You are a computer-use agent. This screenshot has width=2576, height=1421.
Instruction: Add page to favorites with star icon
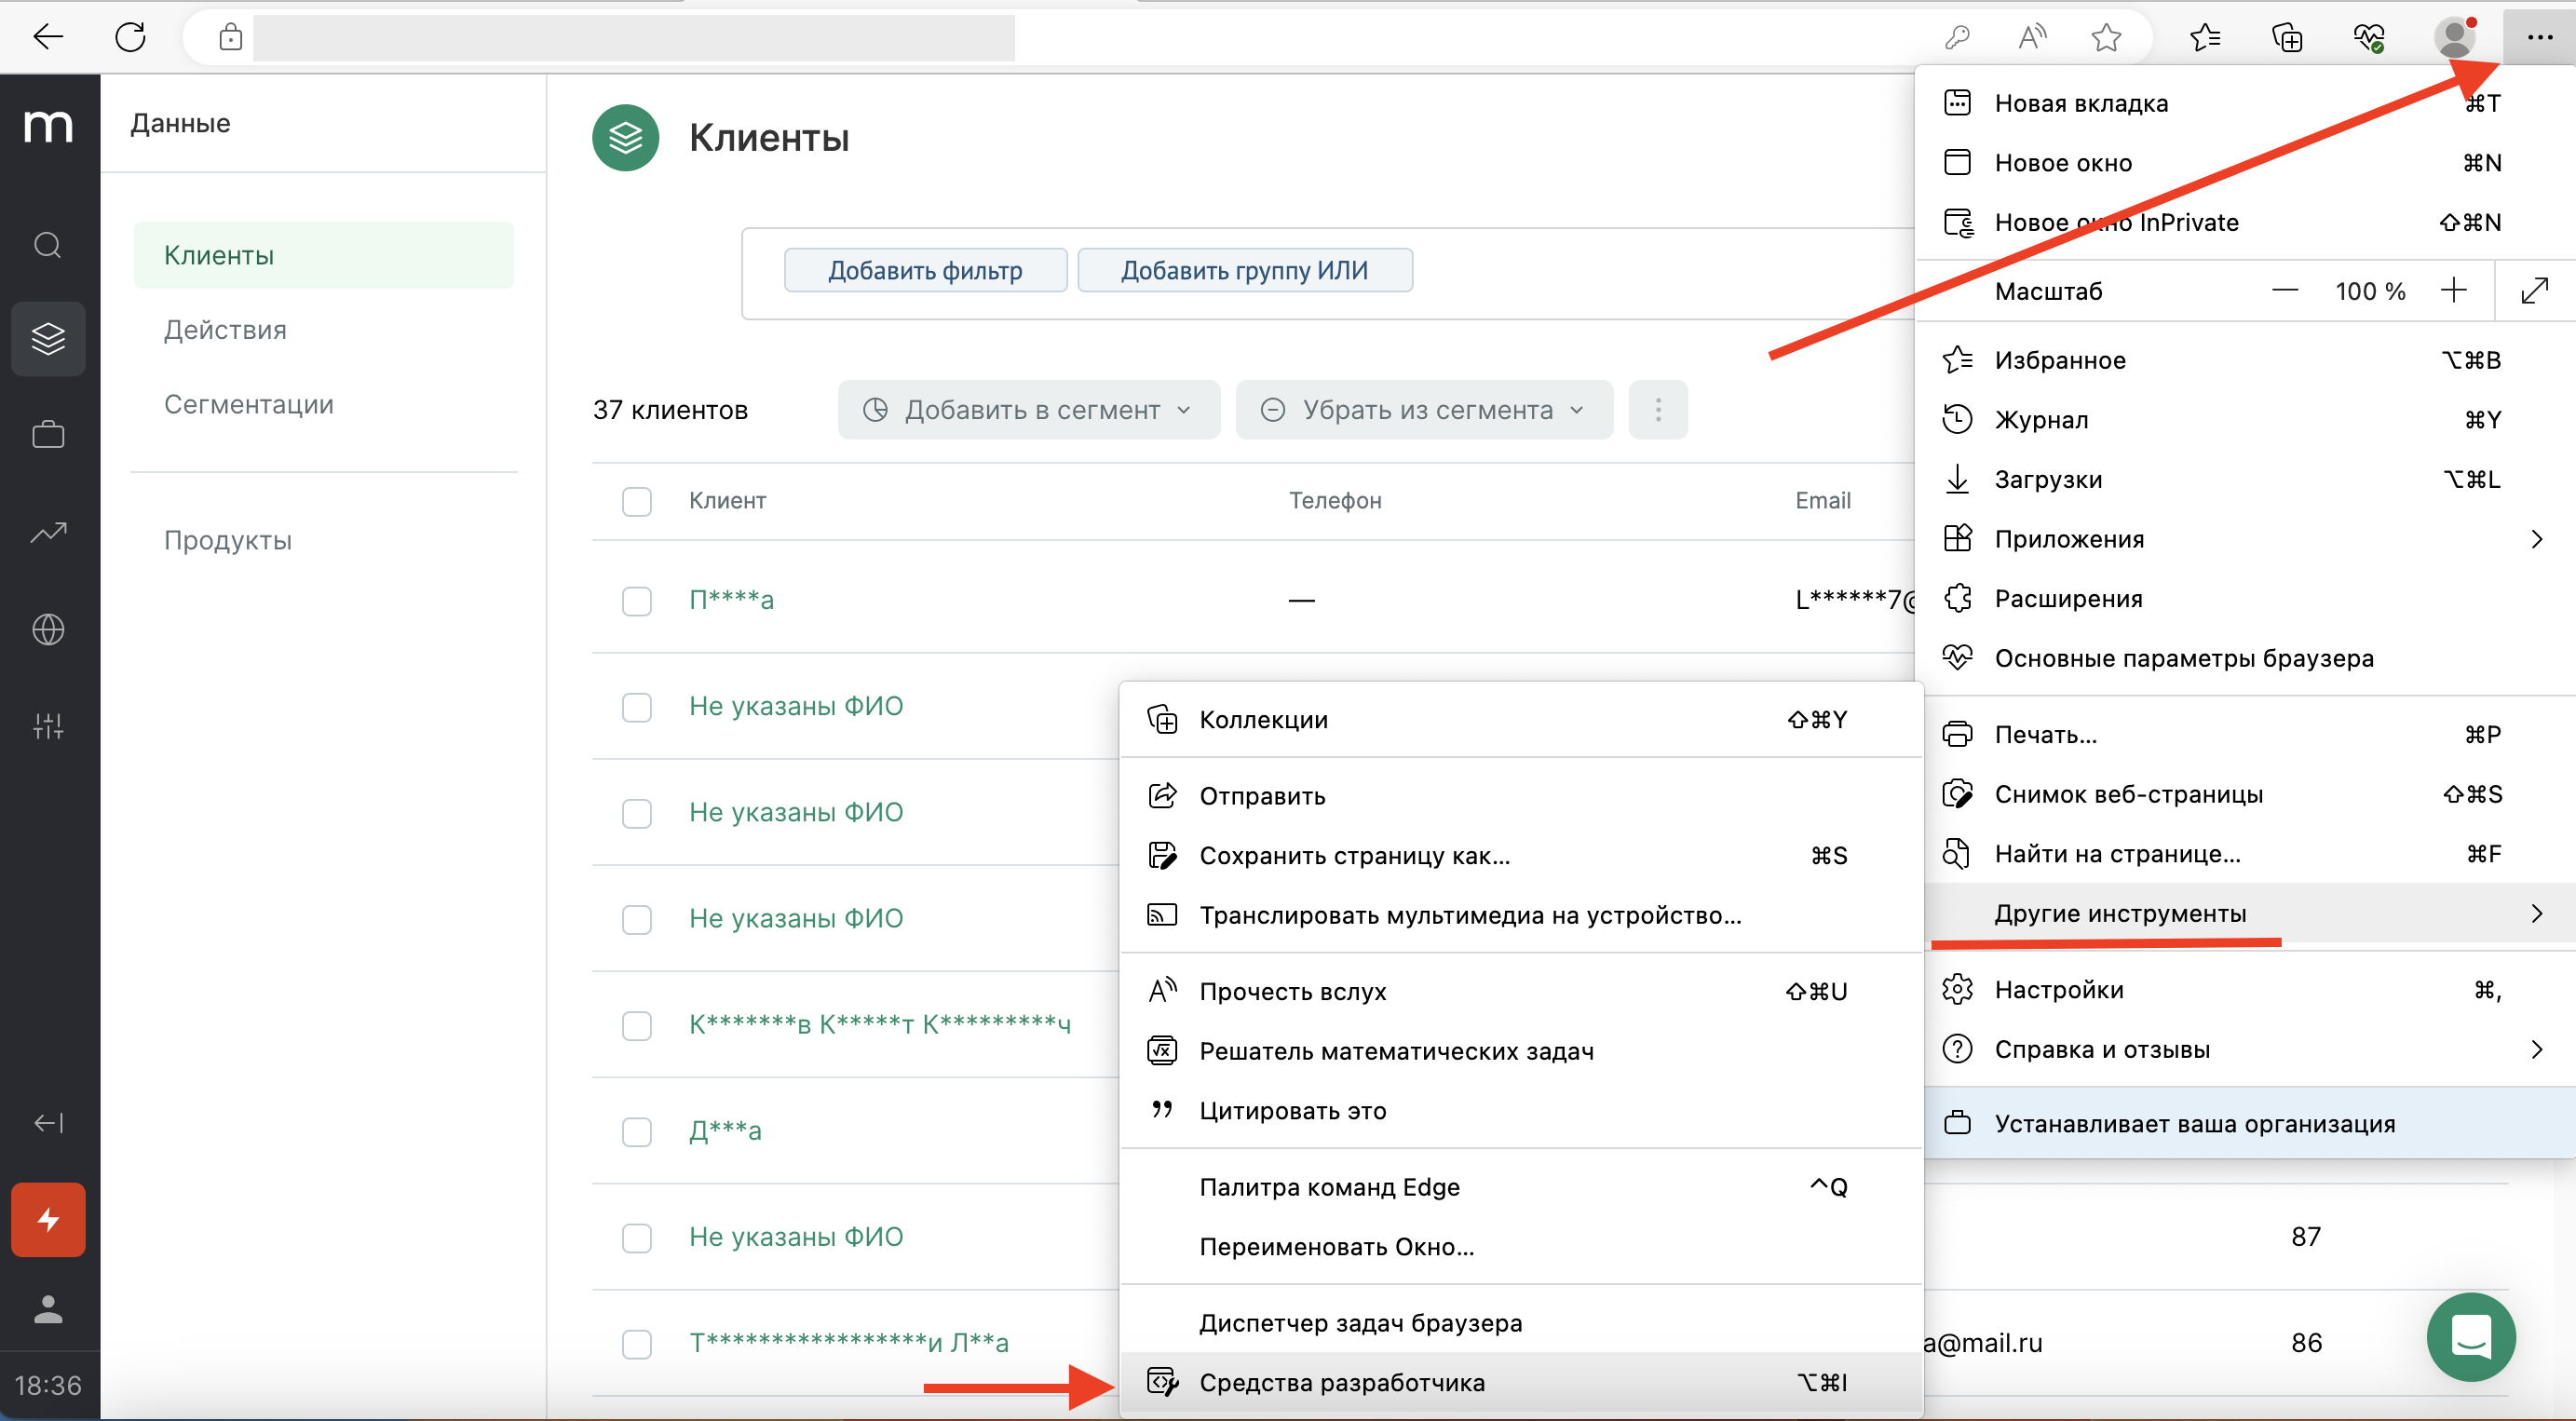(x=2106, y=38)
